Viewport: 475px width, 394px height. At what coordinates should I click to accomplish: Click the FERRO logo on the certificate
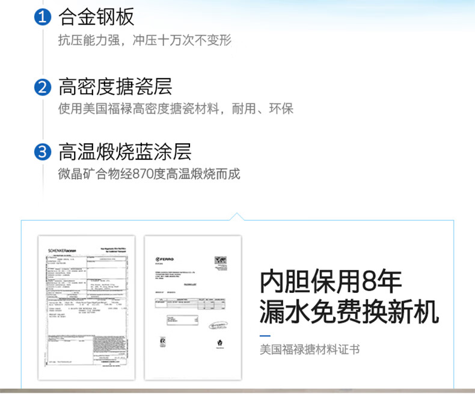point(164,259)
